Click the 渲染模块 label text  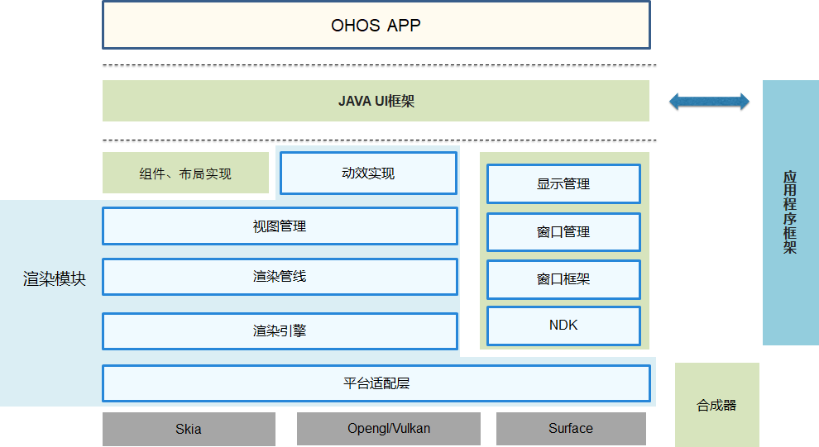pos(55,278)
